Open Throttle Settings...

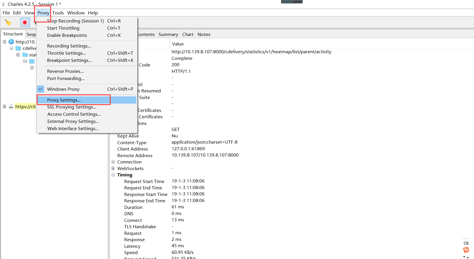pyautogui.click(x=87, y=53)
